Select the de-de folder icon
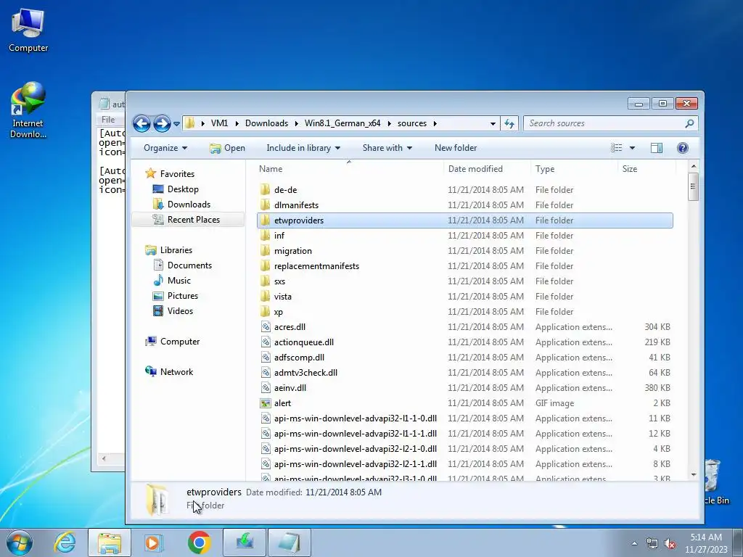 click(266, 190)
